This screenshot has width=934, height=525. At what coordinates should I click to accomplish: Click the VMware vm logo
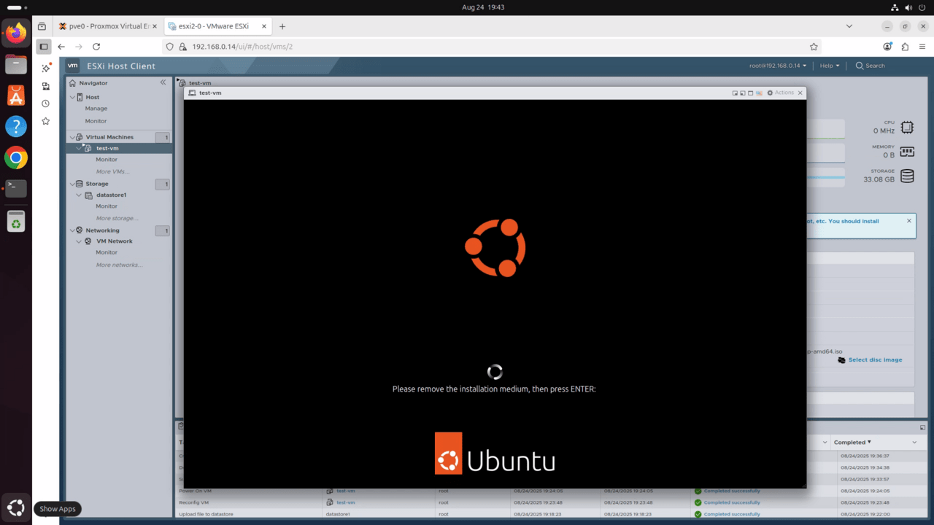(72, 66)
